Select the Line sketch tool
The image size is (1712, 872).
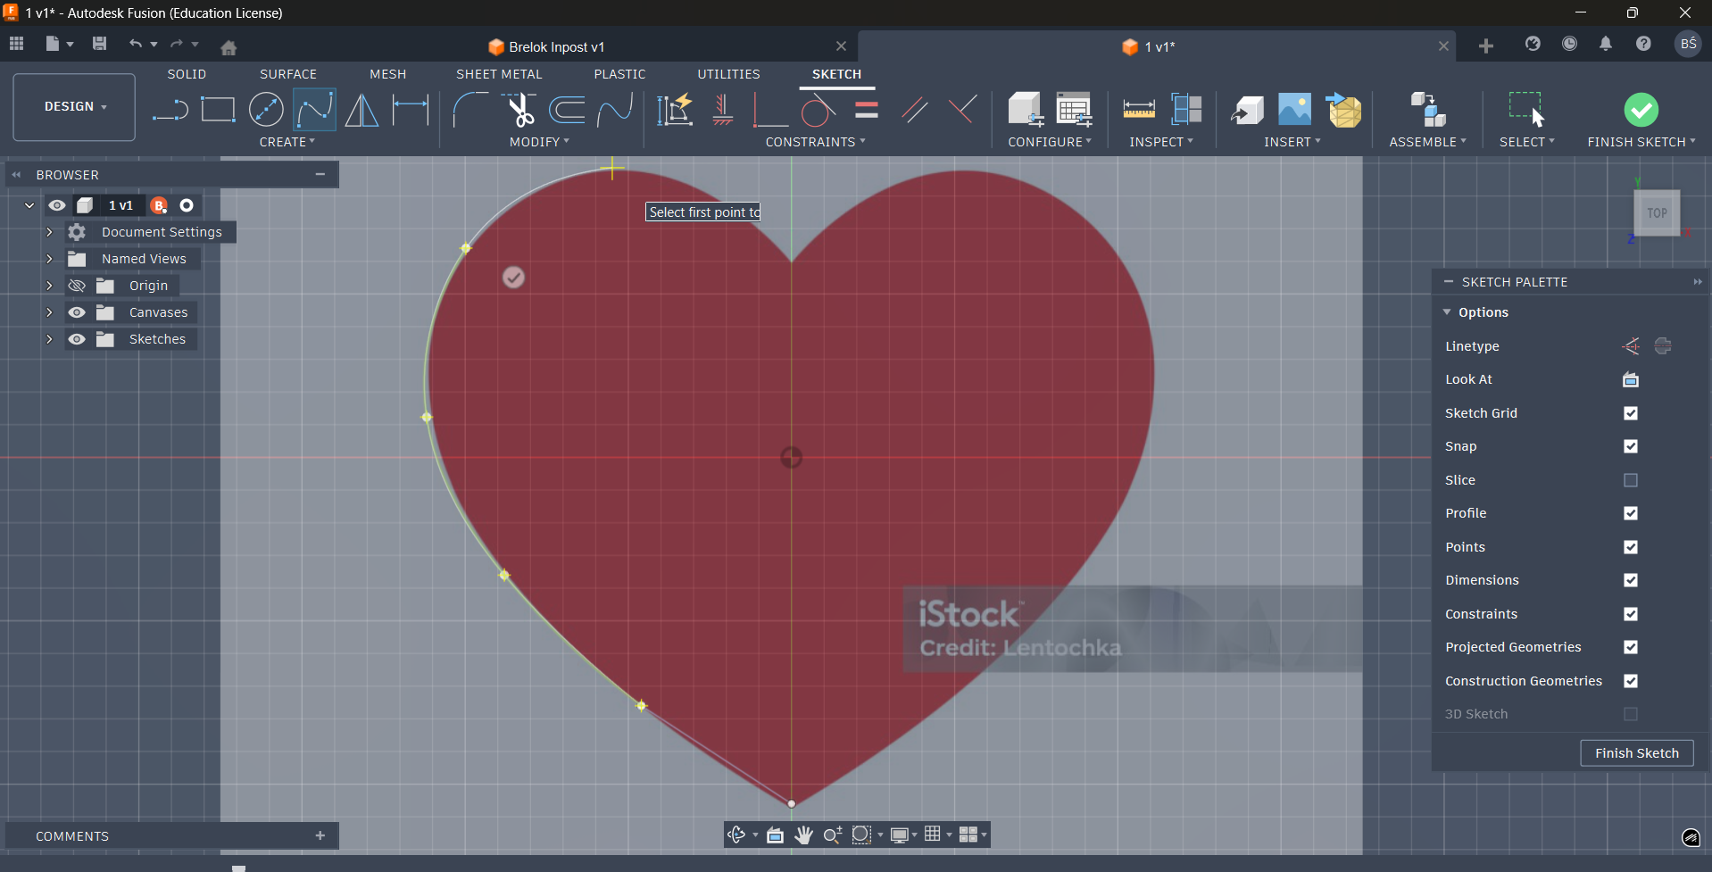pos(170,111)
